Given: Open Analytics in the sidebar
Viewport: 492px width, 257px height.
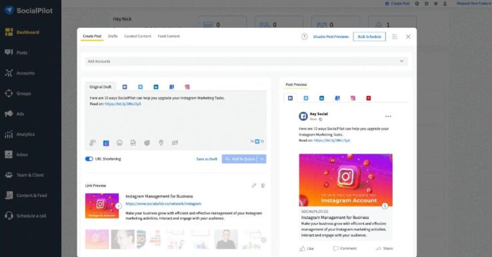Looking at the screenshot, I should pyautogui.click(x=19, y=134).
